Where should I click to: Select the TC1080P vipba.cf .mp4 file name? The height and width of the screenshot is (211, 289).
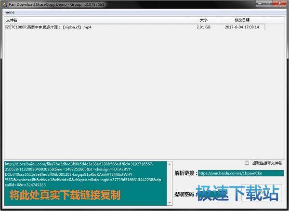(51, 27)
